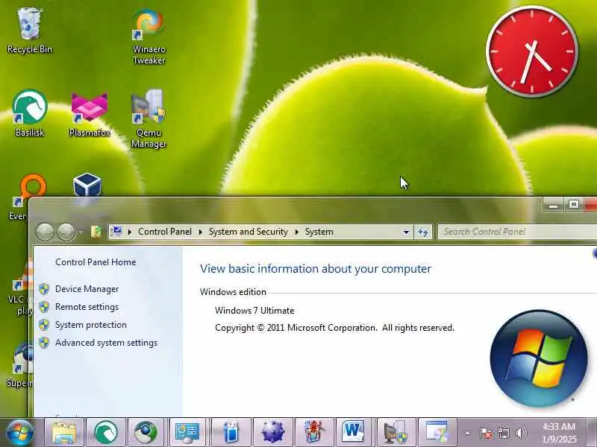This screenshot has height=447, width=597.
Task: Click the shield icon beside Remote settings
Action: tap(44, 307)
